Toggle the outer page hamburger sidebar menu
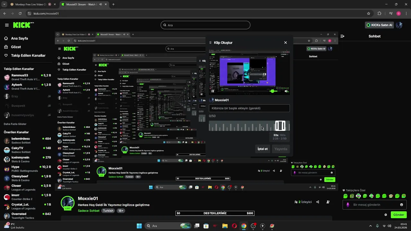This screenshot has height=231, width=411. [7, 25]
